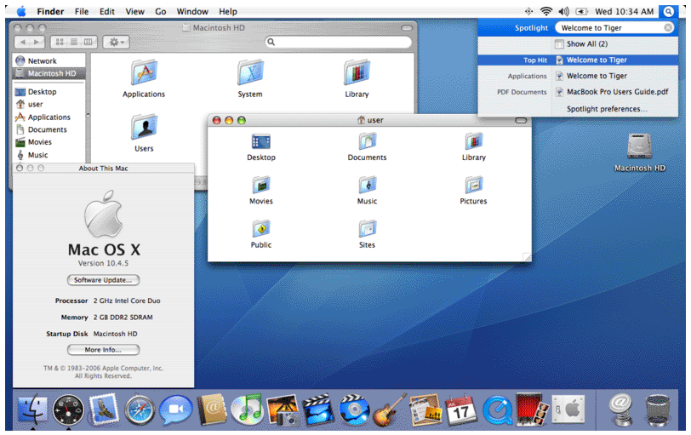Open Pictures folder in user window
This screenshot has width=691, height=435.
coord(473,190)
